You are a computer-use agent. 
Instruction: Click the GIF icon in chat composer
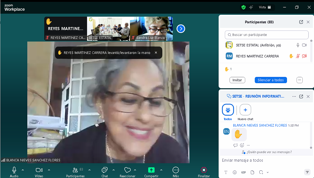243,172
